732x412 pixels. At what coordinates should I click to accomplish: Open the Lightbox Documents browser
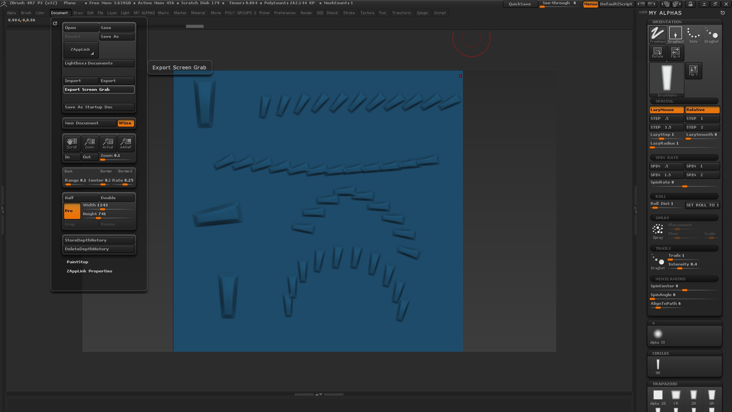[99, 63]
